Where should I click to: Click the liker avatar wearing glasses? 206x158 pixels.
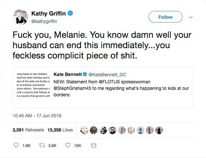[x=112, y=130]
